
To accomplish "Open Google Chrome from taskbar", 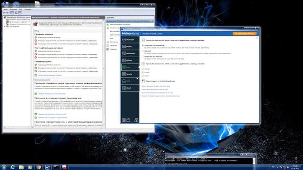I will (38, 167).
